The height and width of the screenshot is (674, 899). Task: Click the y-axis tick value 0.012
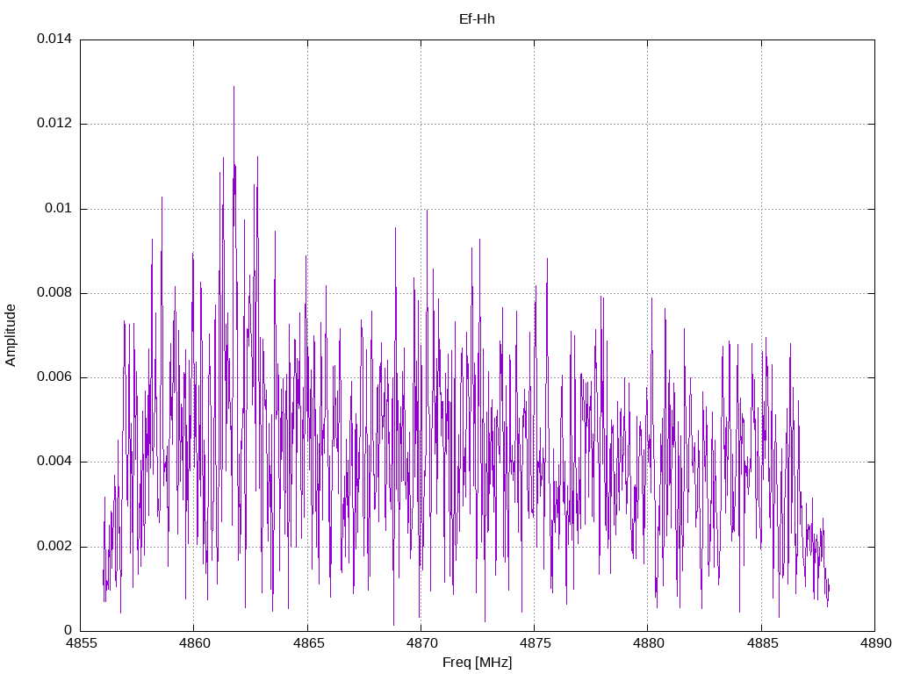click(x=54, y=123)
